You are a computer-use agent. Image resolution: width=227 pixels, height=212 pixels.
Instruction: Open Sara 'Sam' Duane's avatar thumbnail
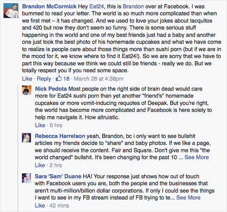tap(27, 178)
